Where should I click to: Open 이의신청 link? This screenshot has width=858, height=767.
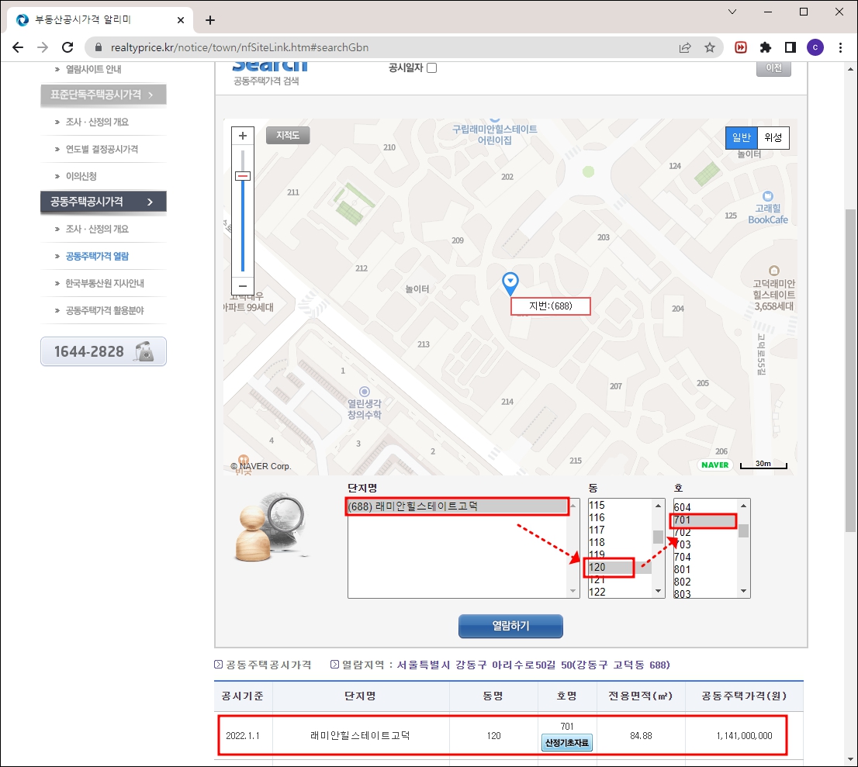(x=81, y=176)
